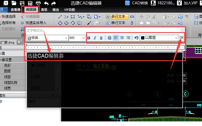Click the New file icon
202x126 pixels.
coord(6,3)
